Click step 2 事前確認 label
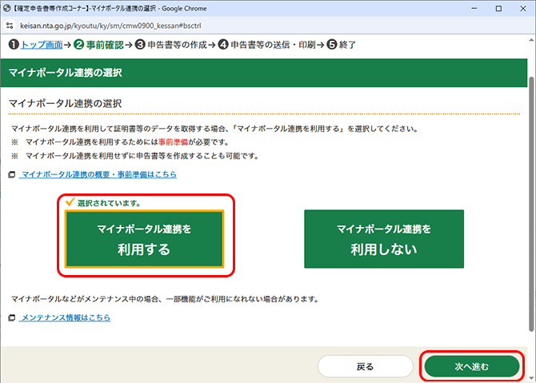 coord(105,45)
